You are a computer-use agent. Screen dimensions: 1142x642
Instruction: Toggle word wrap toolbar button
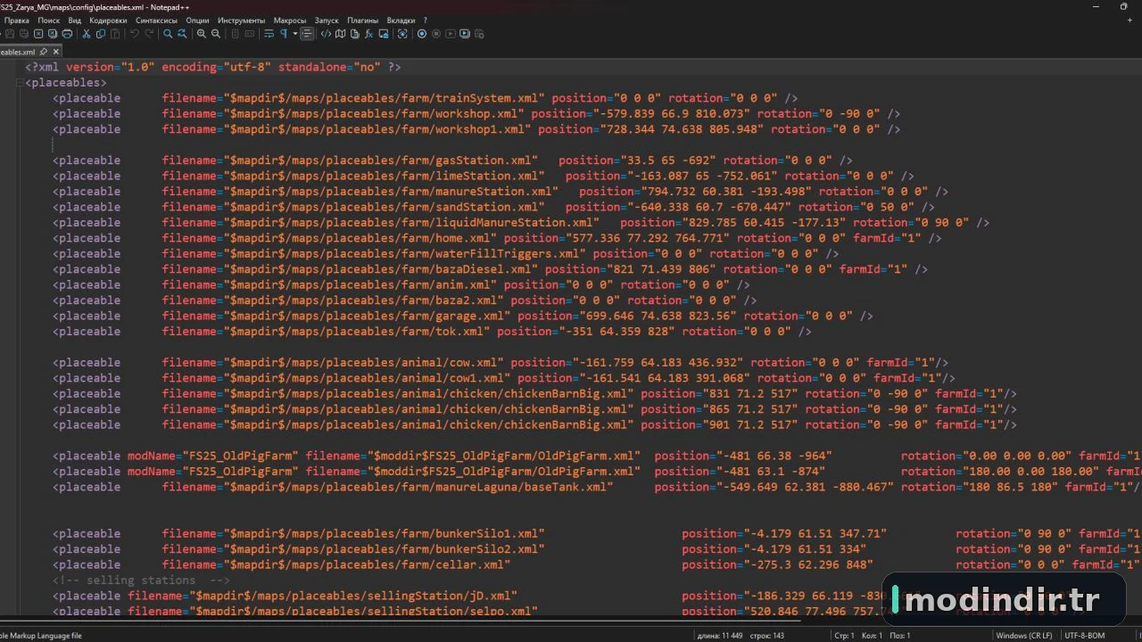[x=269, y=34]
